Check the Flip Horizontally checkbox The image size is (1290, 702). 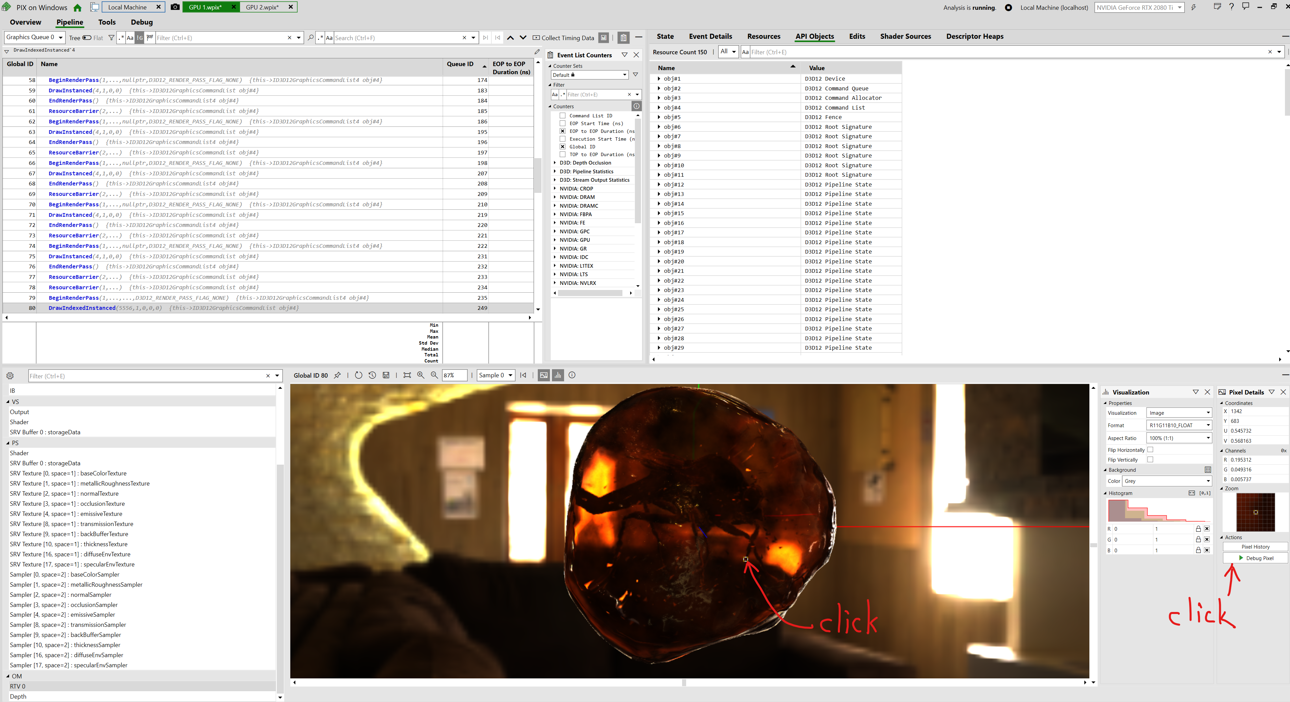(1150, 450)
